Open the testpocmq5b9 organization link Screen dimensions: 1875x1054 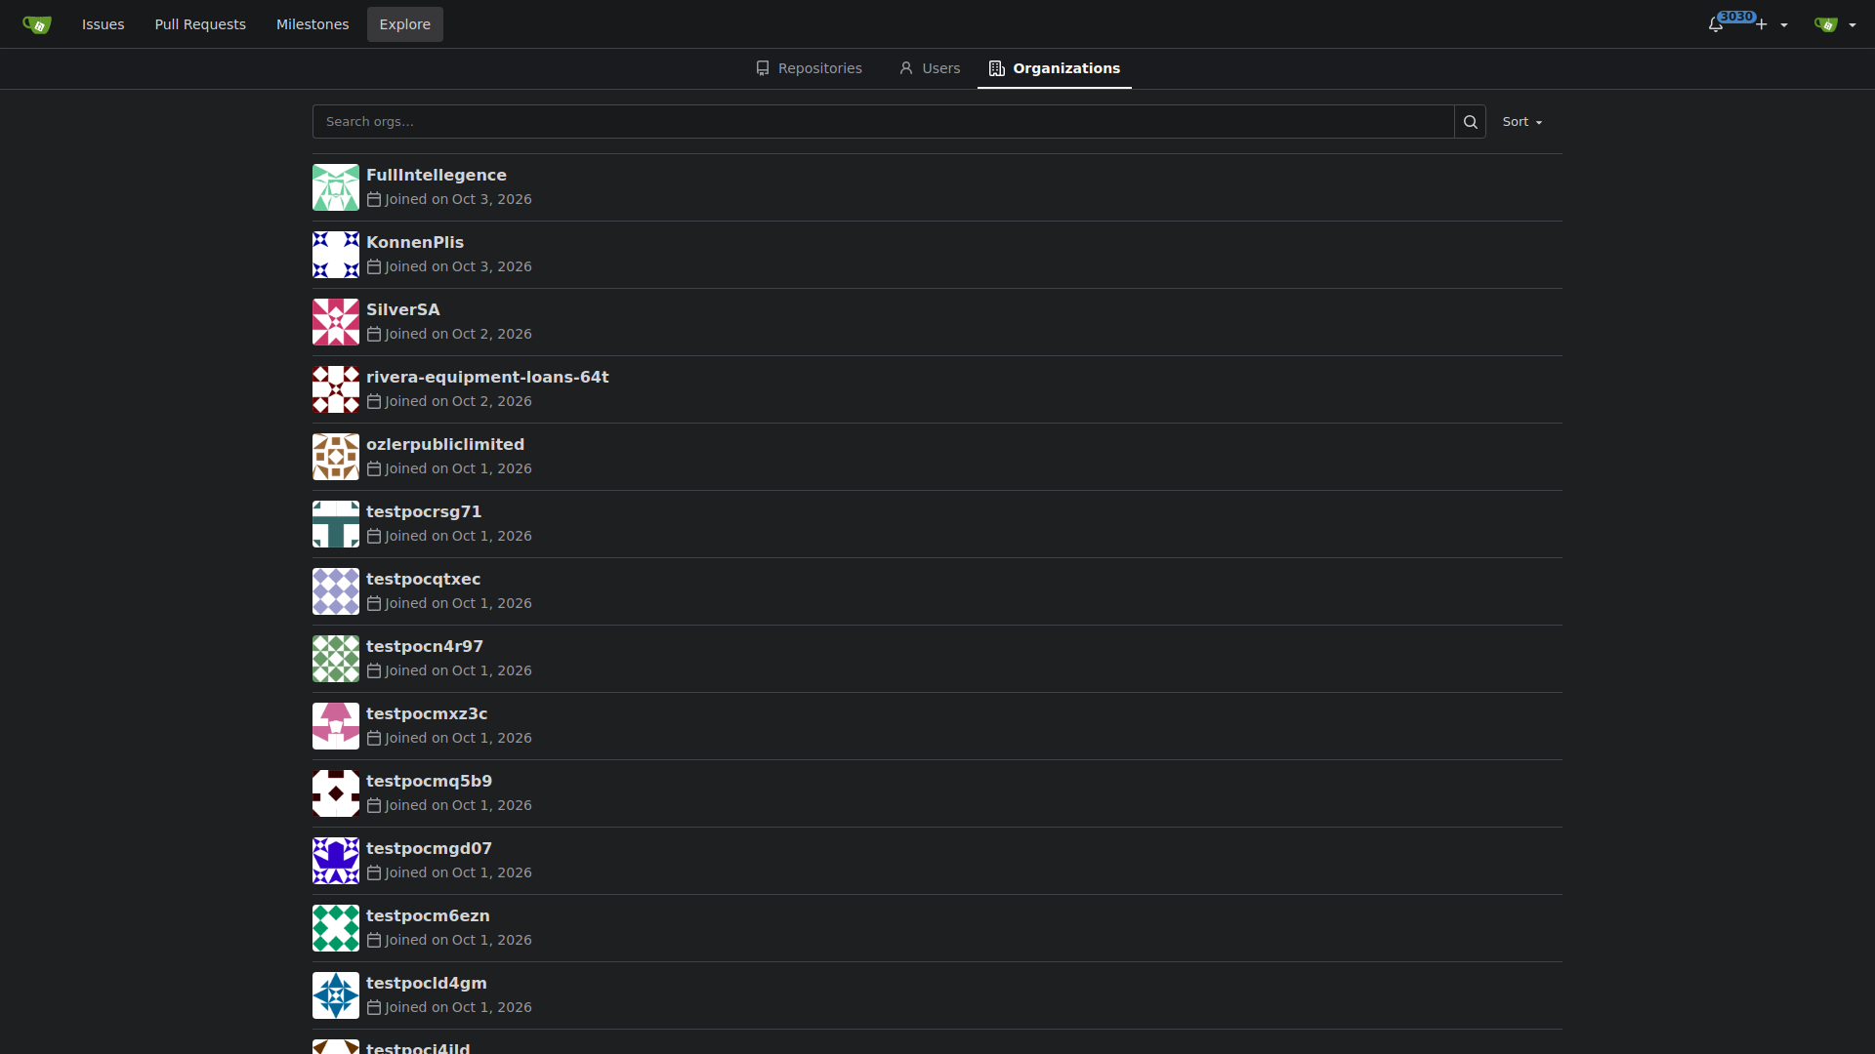click(429, 781)
